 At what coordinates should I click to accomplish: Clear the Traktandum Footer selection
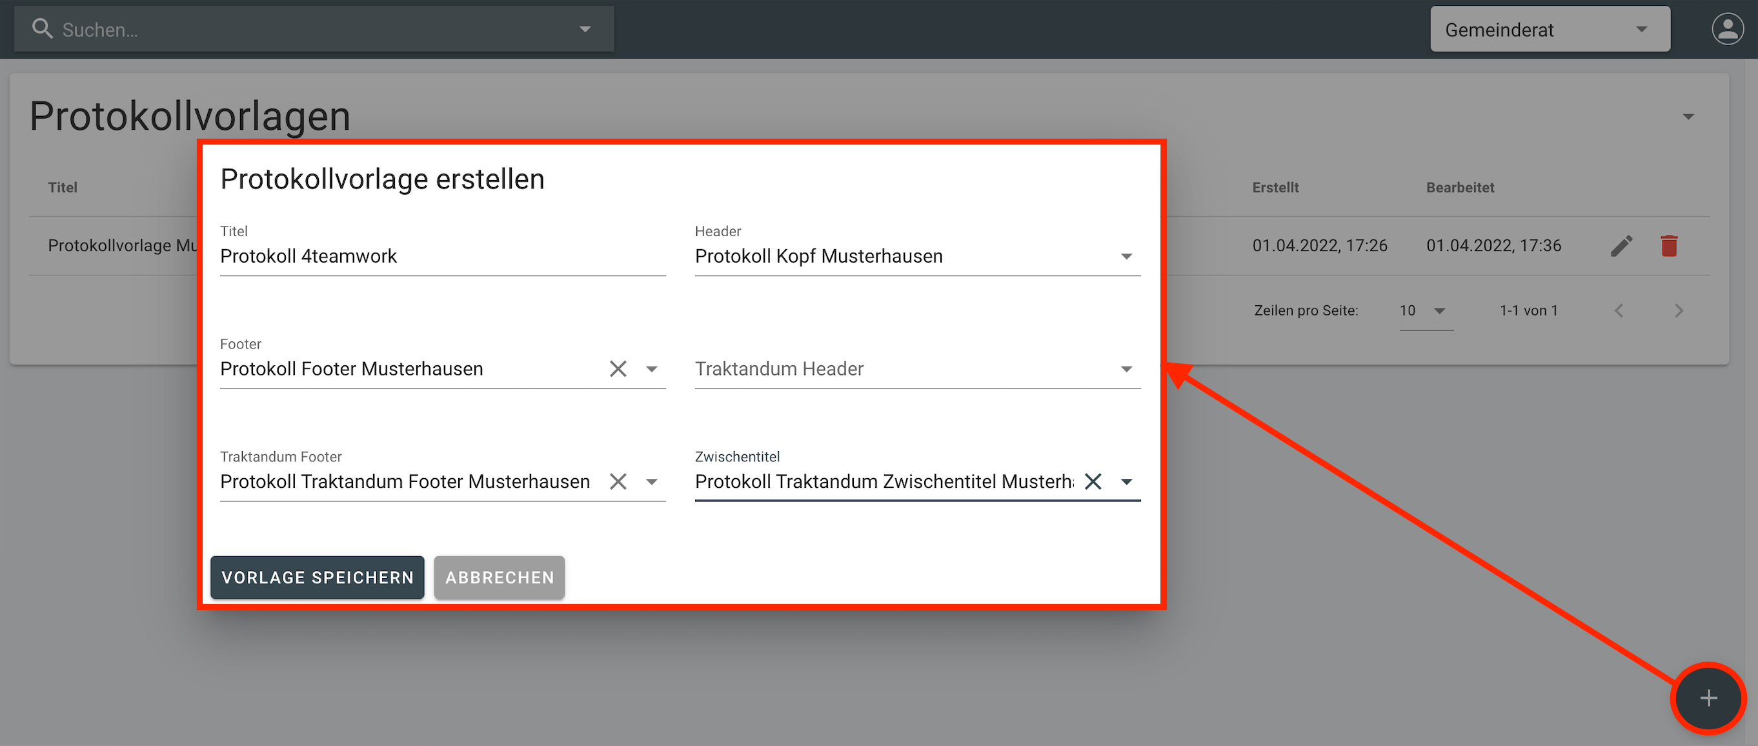click(618, 482)
